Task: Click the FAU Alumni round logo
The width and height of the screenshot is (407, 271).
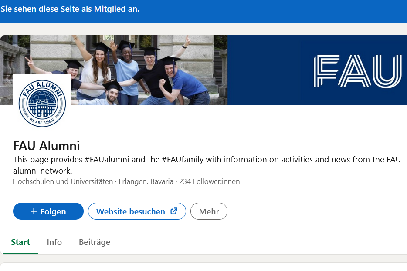Action: (42, 104)
